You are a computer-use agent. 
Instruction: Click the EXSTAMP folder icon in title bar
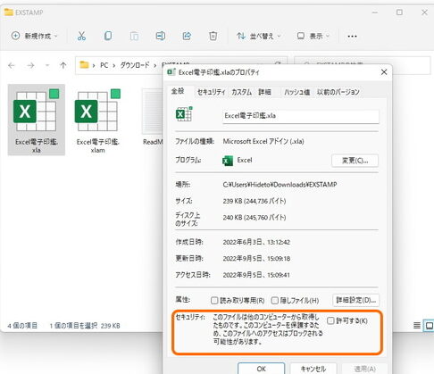tap(8, 12)
